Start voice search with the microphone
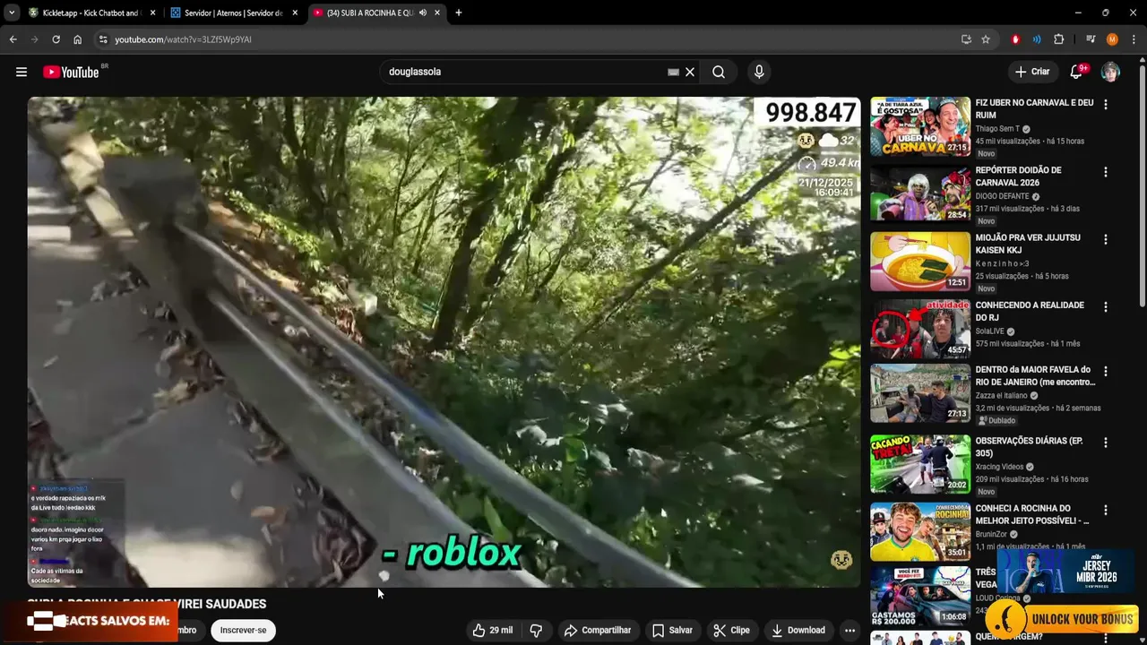The image size is (1147, 645). (759, 72)
